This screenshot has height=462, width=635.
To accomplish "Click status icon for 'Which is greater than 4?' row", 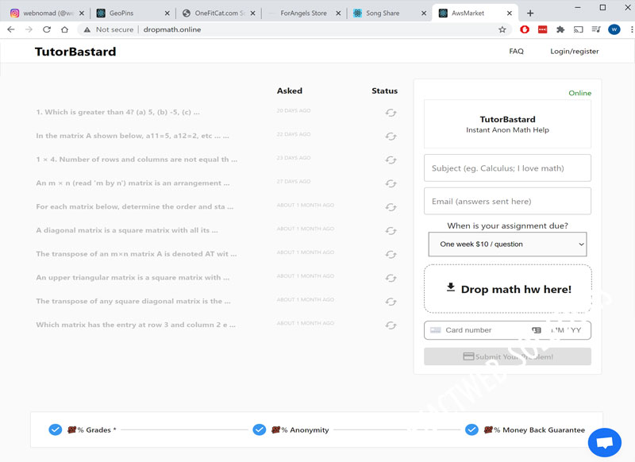I will (x=391, y=113).
